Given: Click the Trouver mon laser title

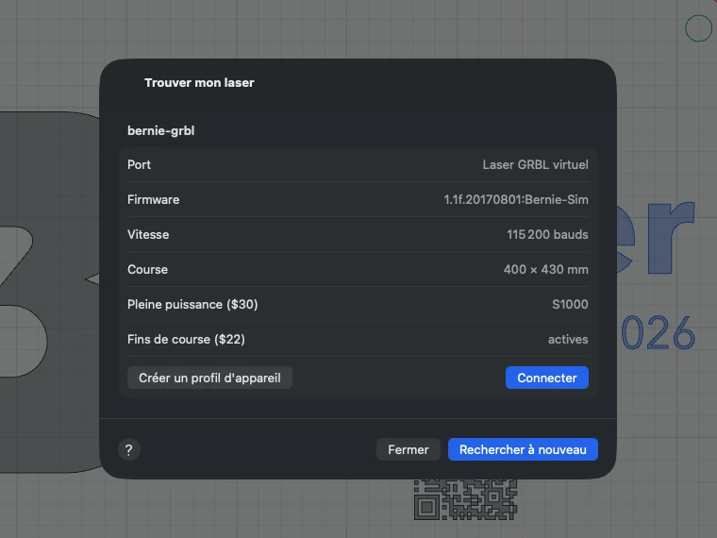Looking at the screenshot, I should point(199,83).
